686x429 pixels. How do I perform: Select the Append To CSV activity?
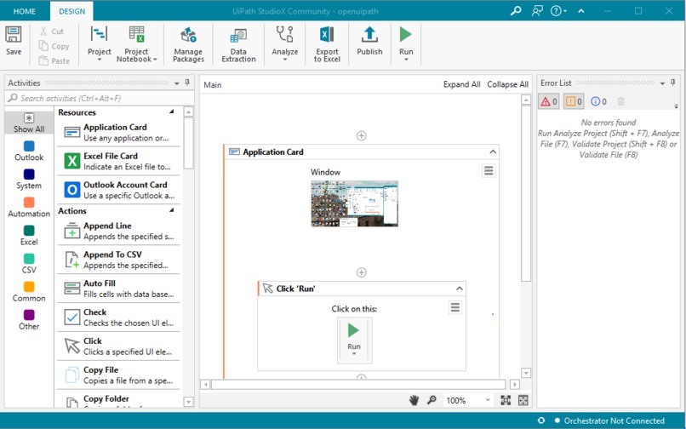[118, 260]
